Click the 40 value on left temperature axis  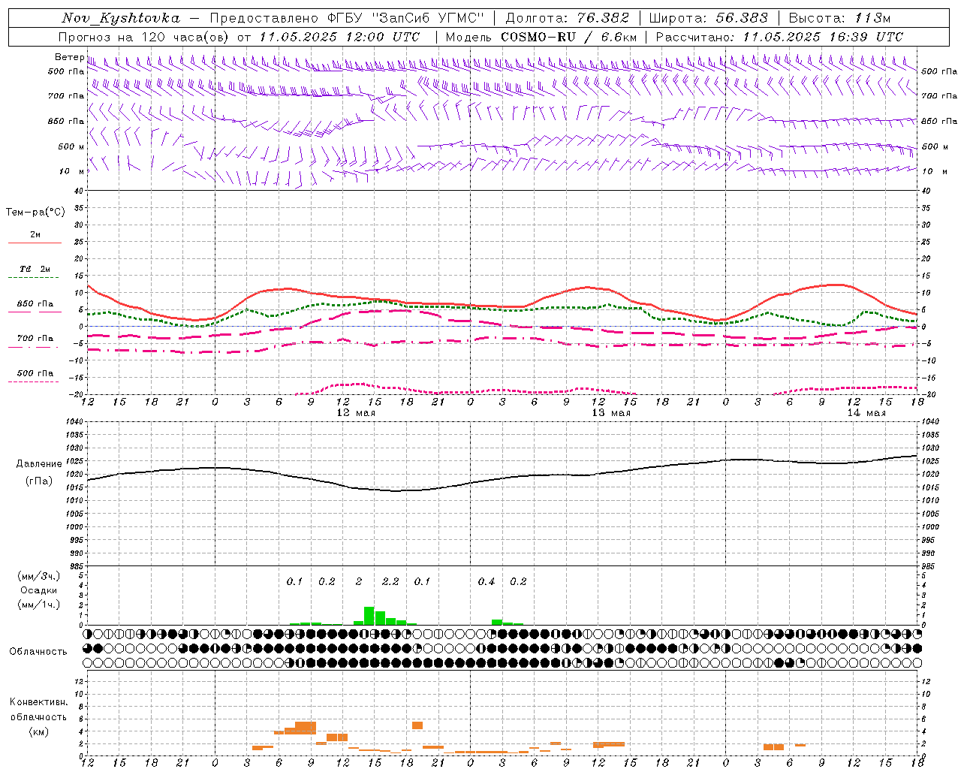(x=79, y=191)
